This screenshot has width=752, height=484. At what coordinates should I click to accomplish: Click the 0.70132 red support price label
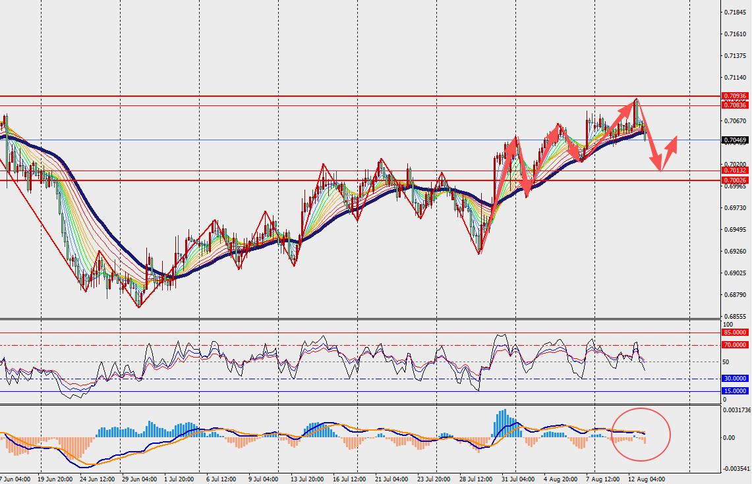pyautogui.click(x=735, y=170)
